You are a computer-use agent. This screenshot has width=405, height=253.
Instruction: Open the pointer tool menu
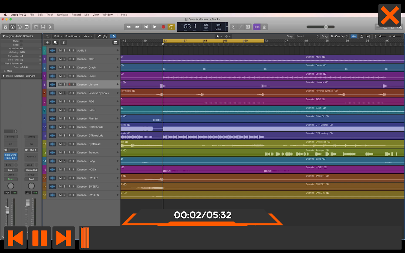tap(219, 36)
